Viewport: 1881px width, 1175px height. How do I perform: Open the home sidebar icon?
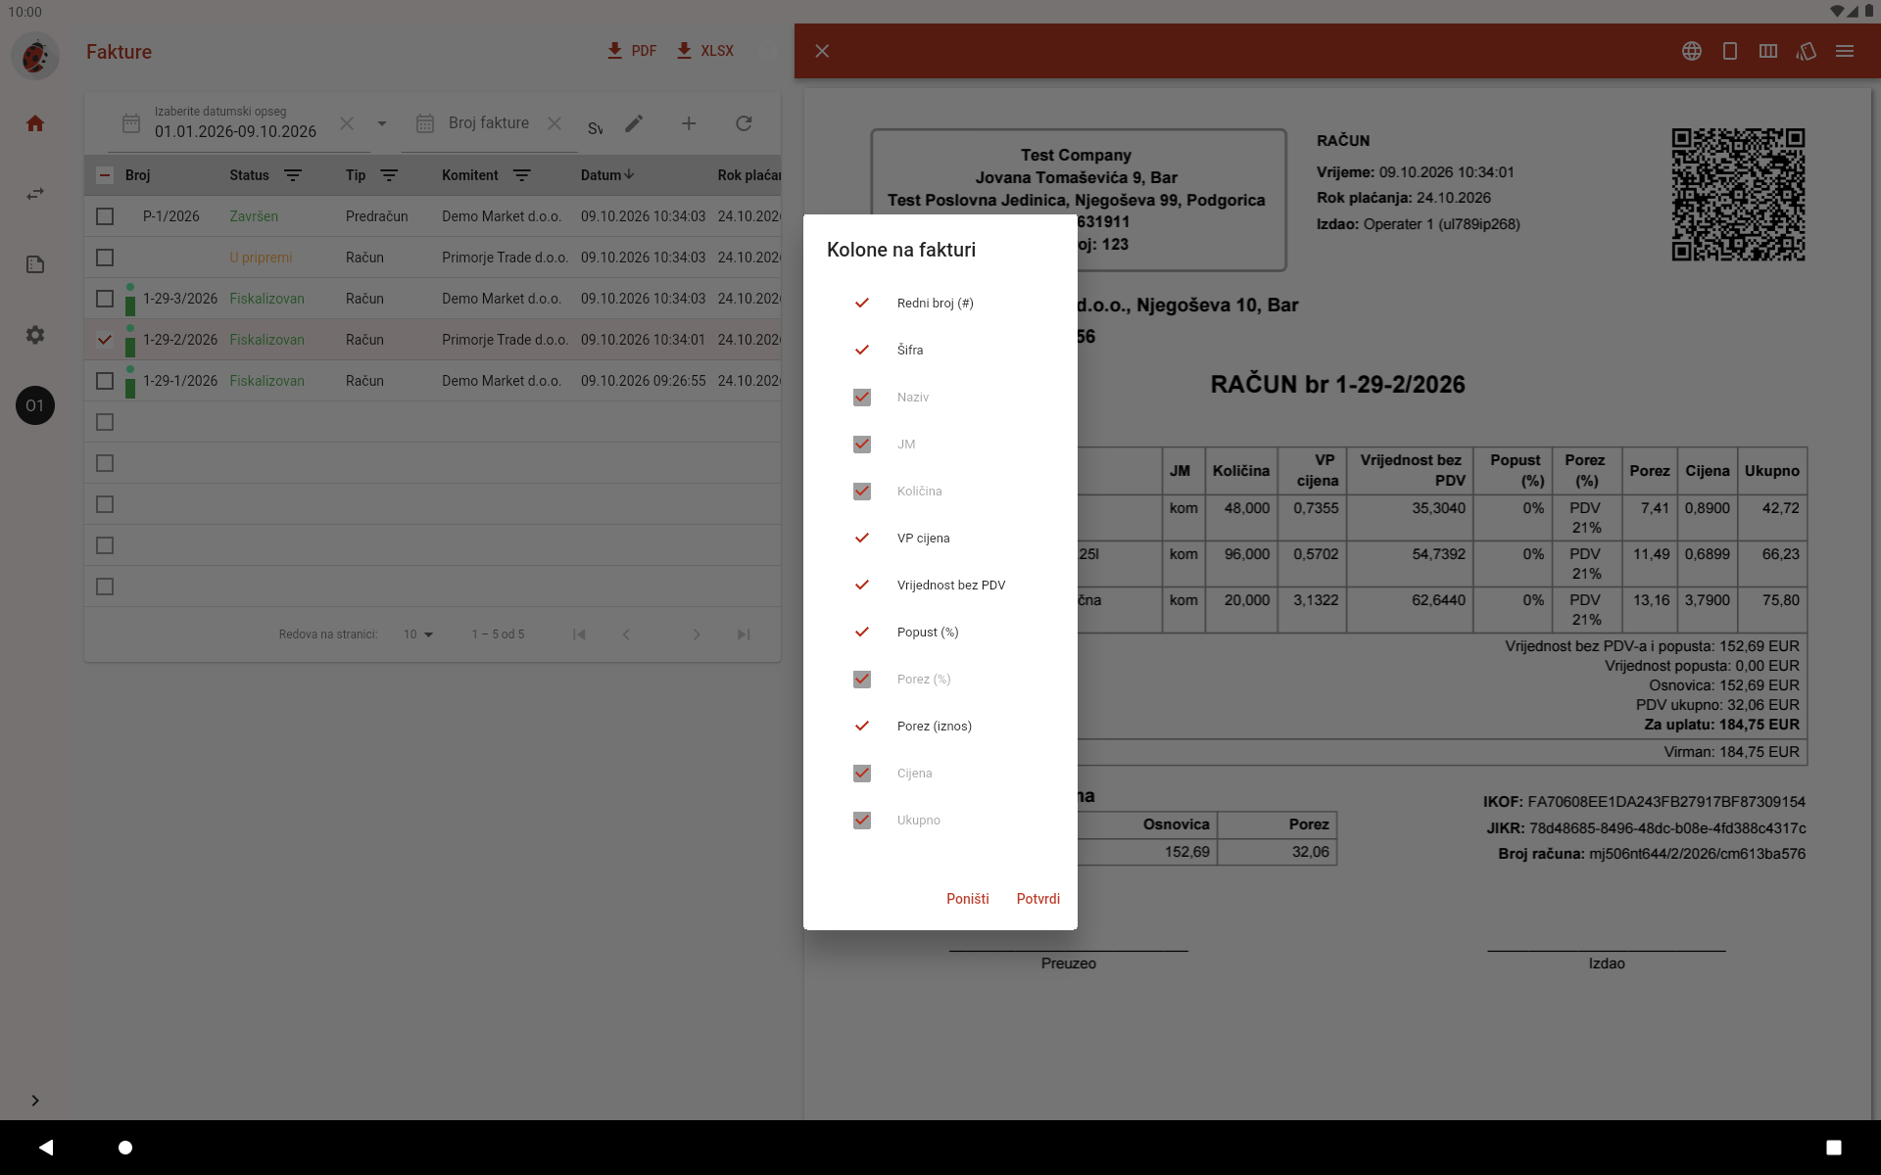coord(35,123)
